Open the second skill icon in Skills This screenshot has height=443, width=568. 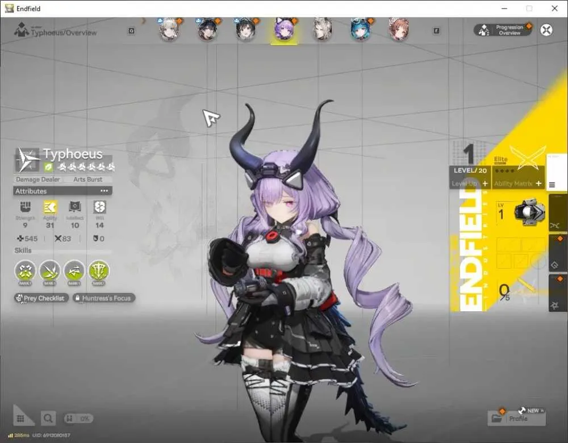tap(49, 271)
